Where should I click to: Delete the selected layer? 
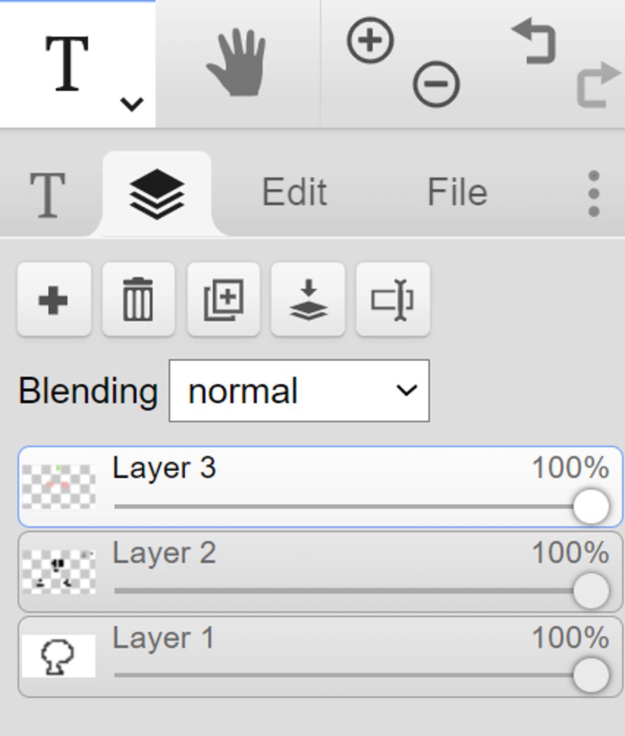139,300
